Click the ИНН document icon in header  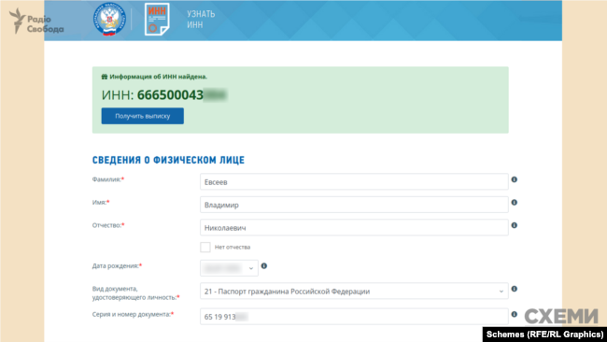pyautogui.click(x=157, y=19)
